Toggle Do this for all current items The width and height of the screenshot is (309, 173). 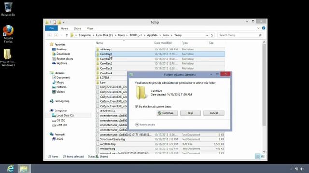click(x=136, y=107)
